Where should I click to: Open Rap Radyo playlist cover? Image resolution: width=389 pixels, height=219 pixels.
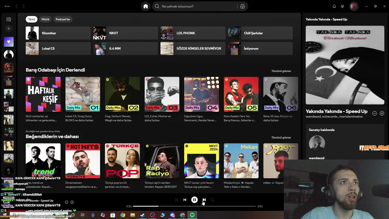[x=162, y=161]
